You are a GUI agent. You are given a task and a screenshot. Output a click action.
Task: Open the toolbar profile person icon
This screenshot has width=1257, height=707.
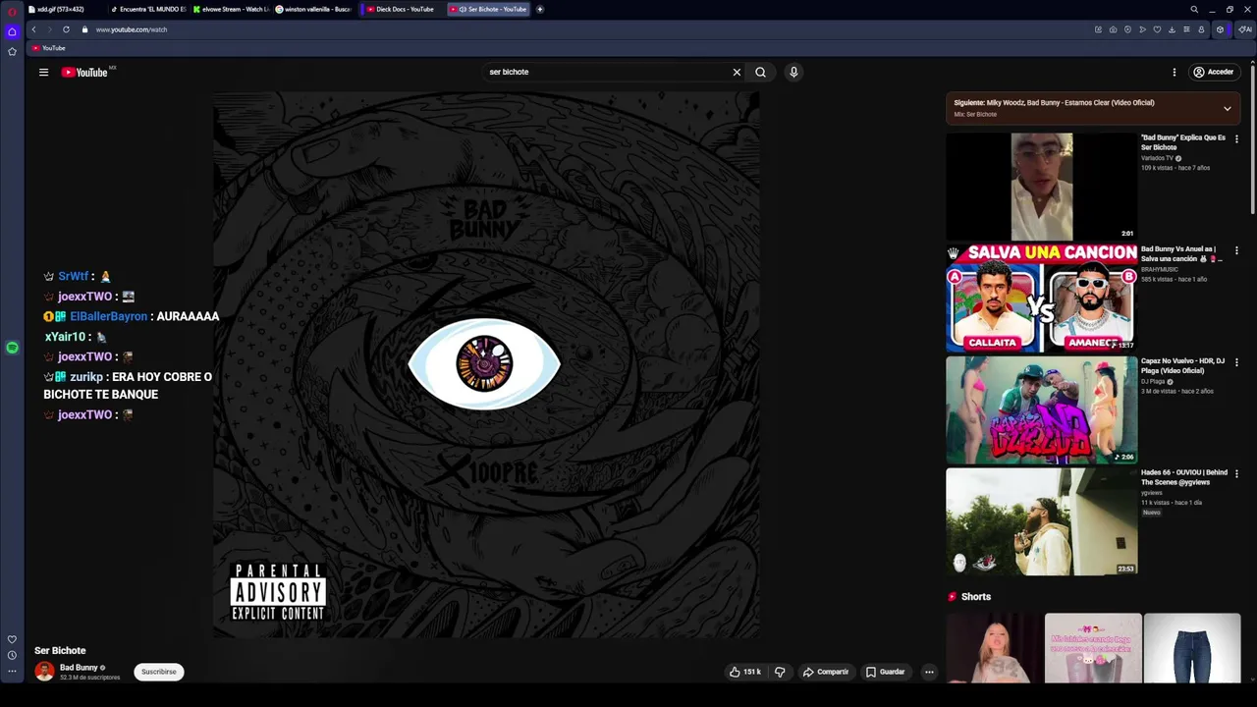pyautogui.click(x=1201, y=29)
